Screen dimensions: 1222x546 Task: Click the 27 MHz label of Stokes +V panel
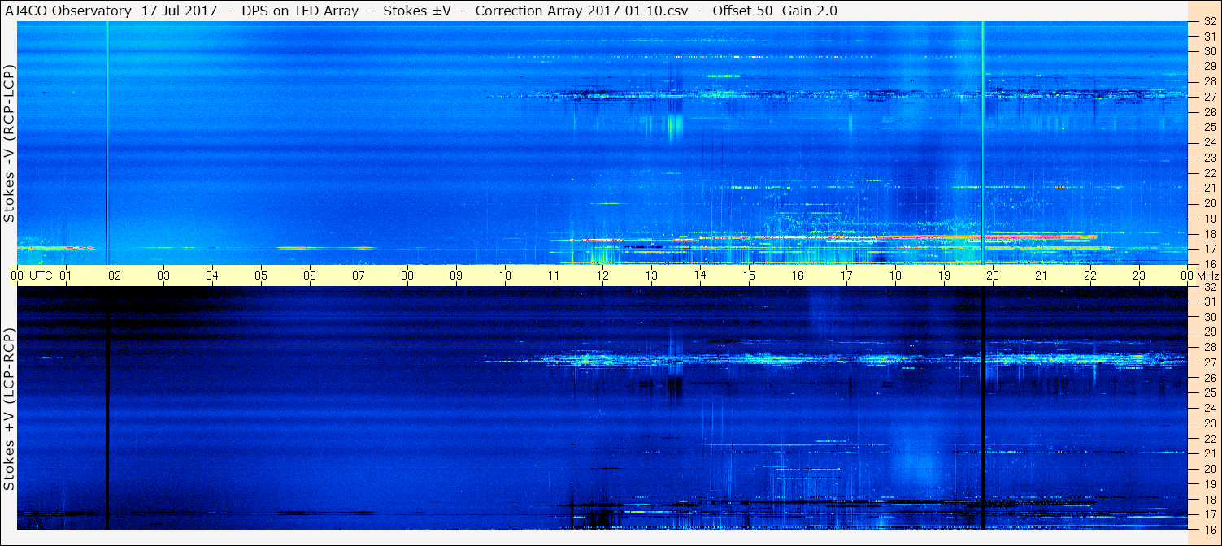(1210, 362)
